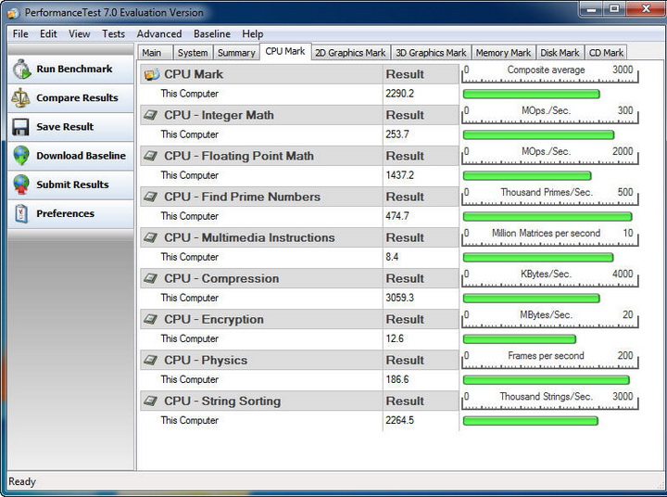Switch to the Summary tab
This screenshot has width=667, height=497.
point(236,53)
